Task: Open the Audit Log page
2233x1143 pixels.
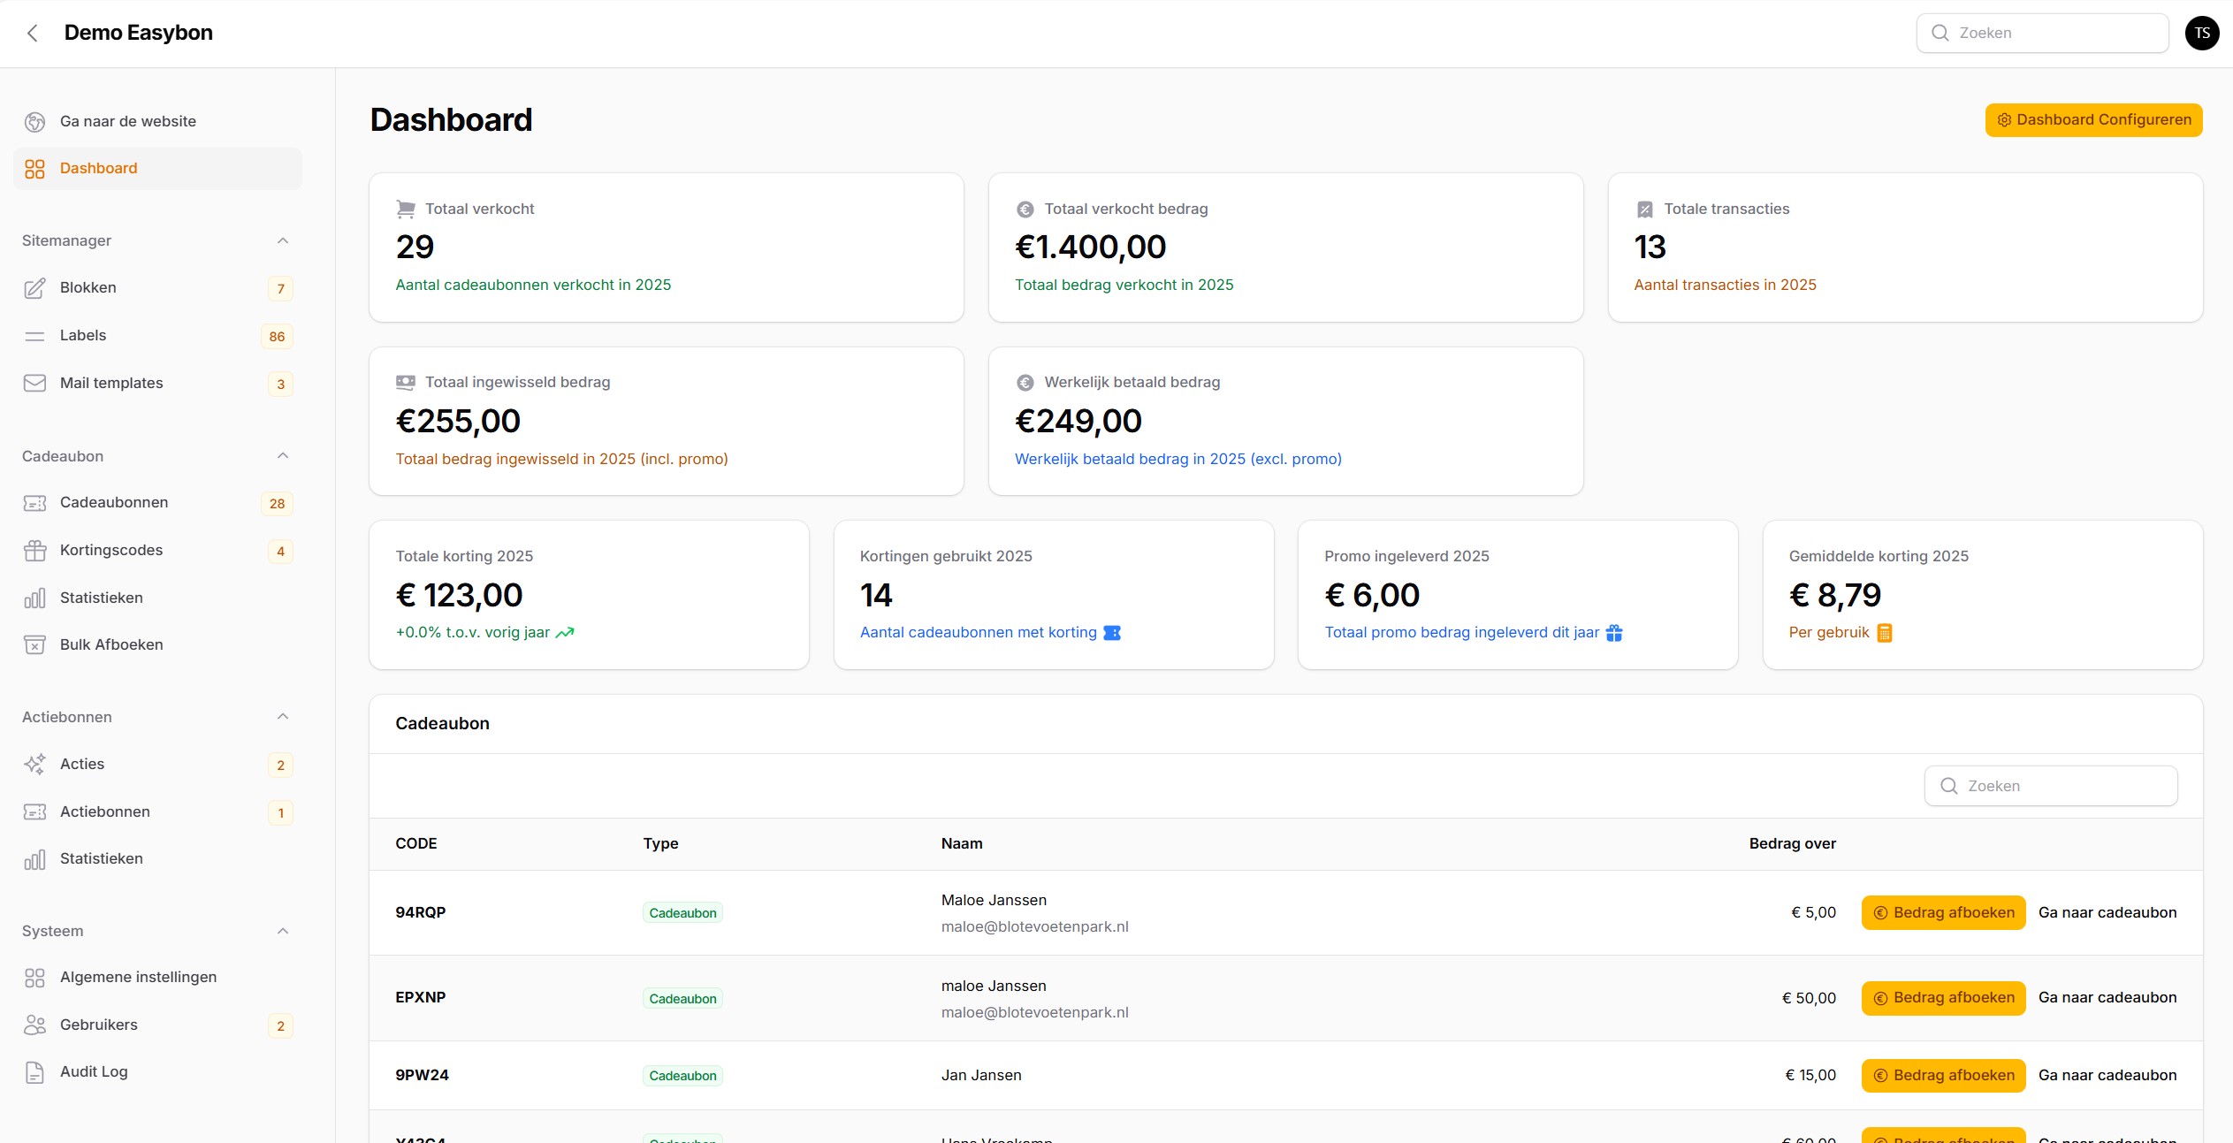Action: pos(94,1071)
